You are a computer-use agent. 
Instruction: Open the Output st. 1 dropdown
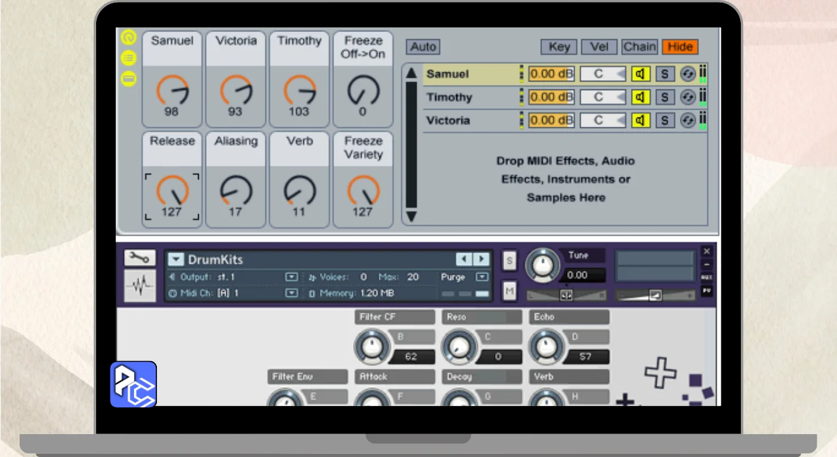(292, 277)
